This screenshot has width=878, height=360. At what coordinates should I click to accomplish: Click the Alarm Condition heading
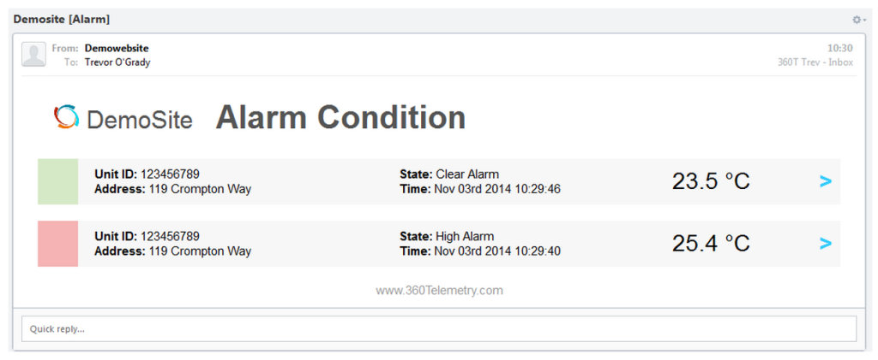coord(340,117)
